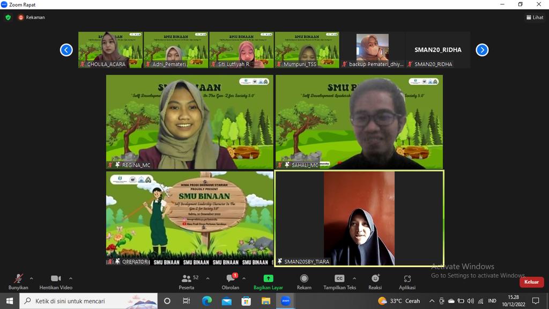Click the Meet Now icon in system tray
Viewport: 549px width, 309px height.
(442, 301)
